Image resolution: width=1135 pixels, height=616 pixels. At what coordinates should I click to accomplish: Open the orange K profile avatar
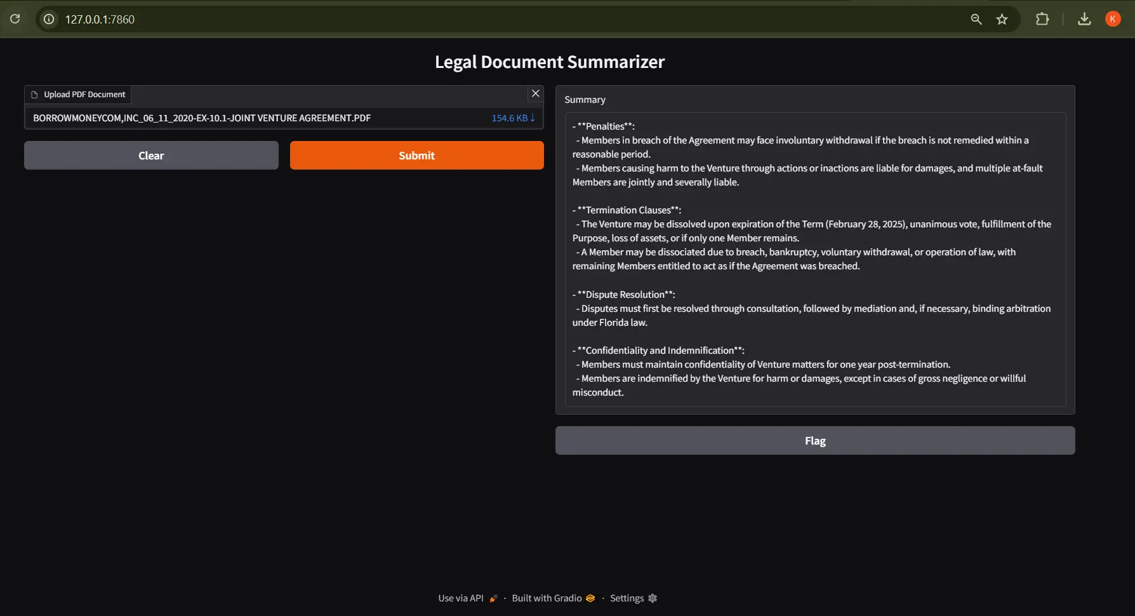(1112, 19)
